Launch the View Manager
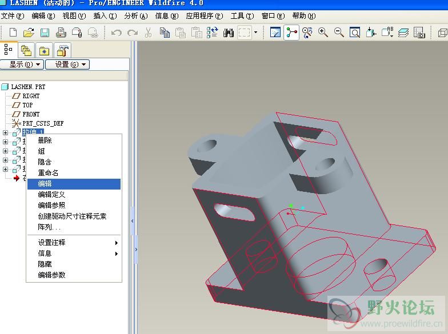Image resolution: width=448 pixels, height=334 pixels. [x=419, y=33]
